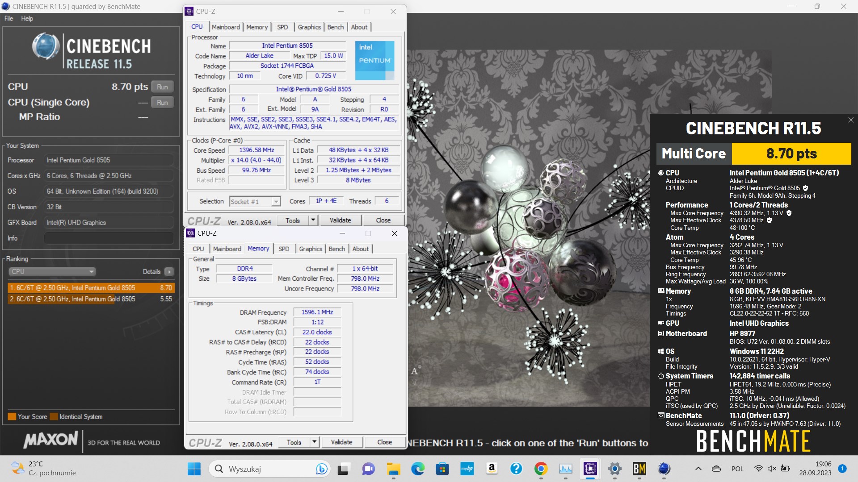Open the Ranking CPU dropdown
Image resolution: width=858 pixels, height=482 pixels.
[x=52, y=271]
